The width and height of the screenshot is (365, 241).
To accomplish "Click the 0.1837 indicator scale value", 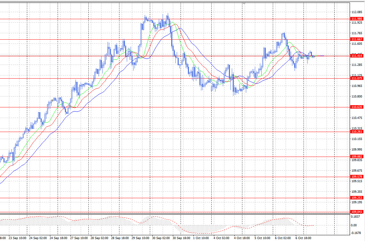I will [355, 217].
